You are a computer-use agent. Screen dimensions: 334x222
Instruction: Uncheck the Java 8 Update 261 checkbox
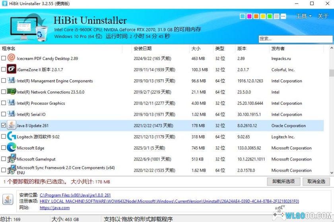tap(4, 125)
